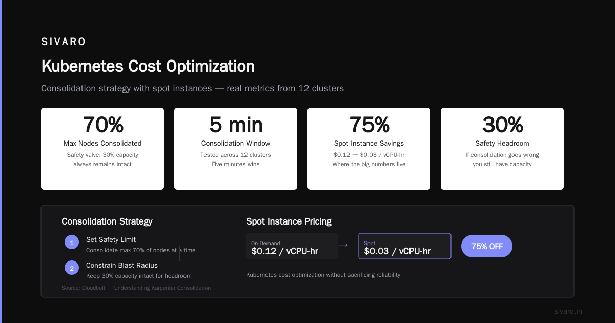The image size is (615, 323).
Task: Click the Consolidation Strategy section title
Action: pos(107,221)
